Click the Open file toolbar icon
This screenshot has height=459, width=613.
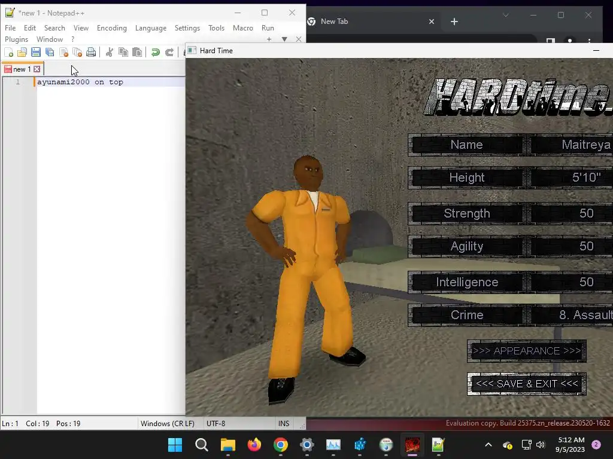[22, 53]
